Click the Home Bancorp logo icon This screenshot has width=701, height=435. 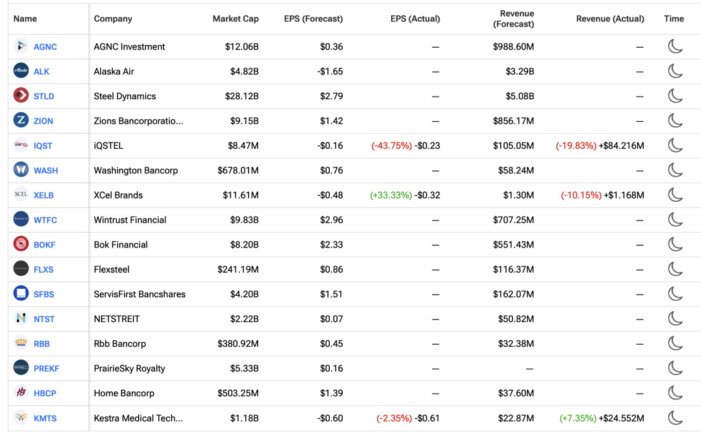coord(21,392)
